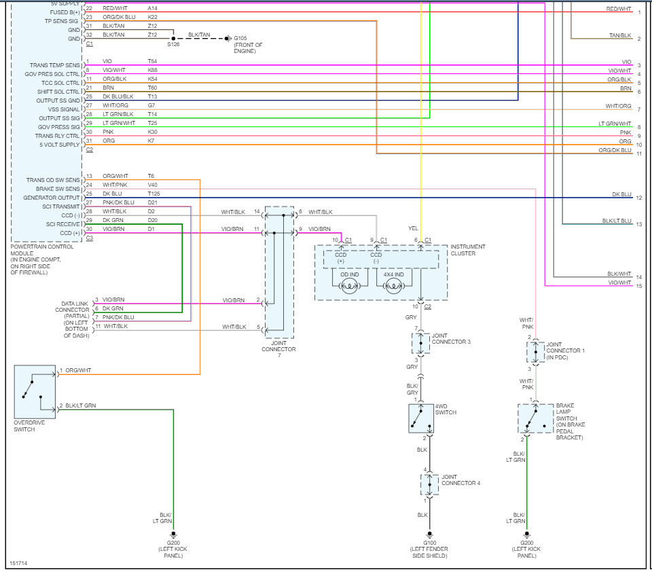Click the BLK/TAN dashed wire label to G105
Viewport: 652px width, 574px height.
(x=199, y=35)
